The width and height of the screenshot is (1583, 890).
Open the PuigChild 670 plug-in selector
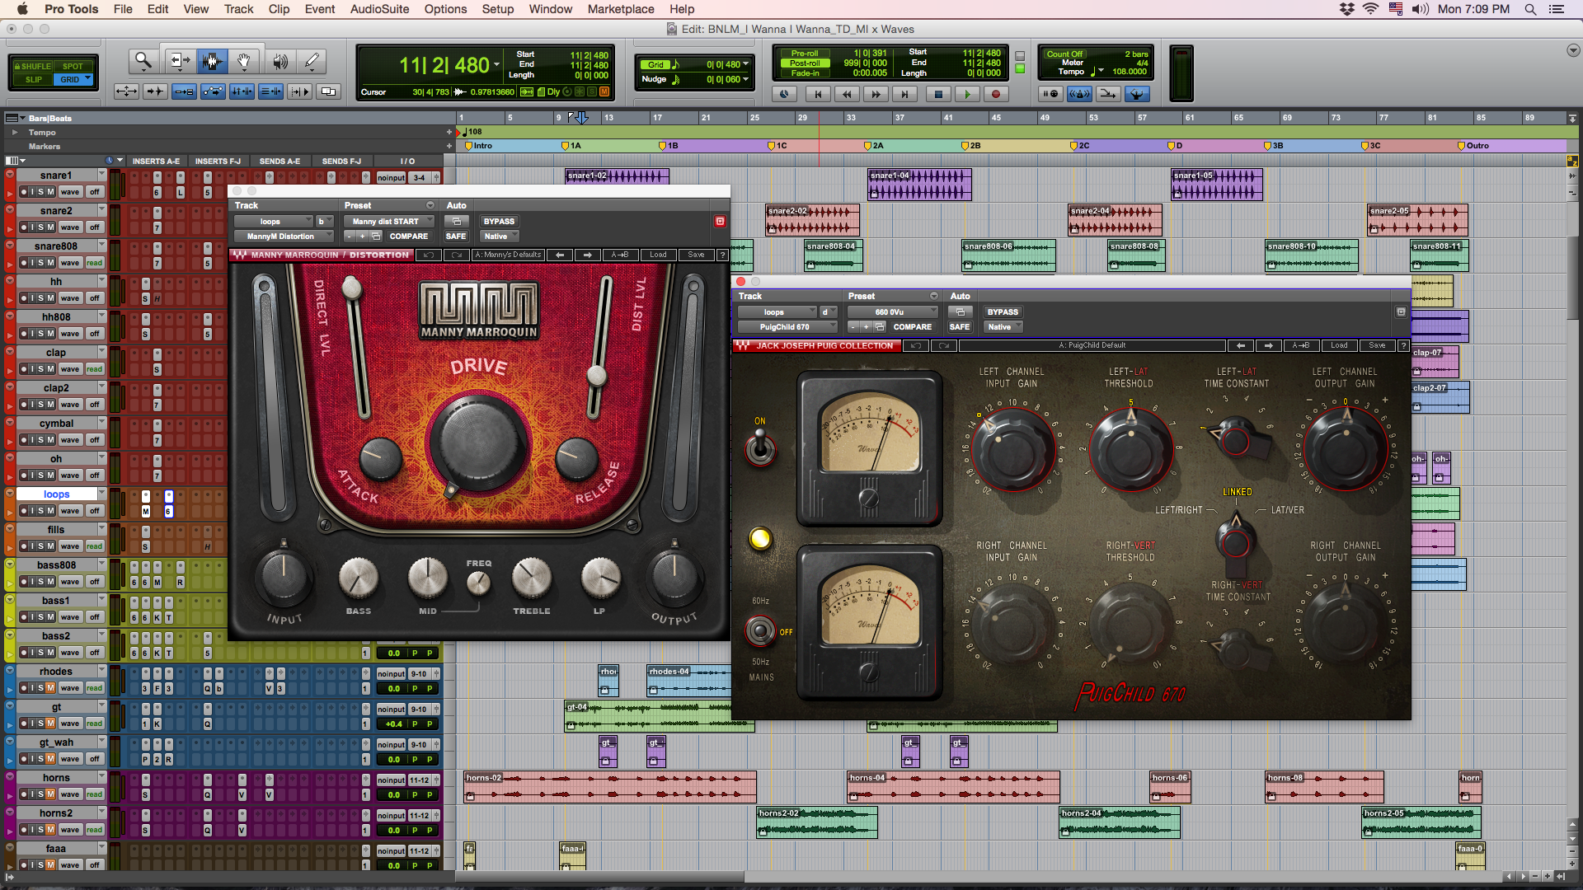click(x=787, y=326)
